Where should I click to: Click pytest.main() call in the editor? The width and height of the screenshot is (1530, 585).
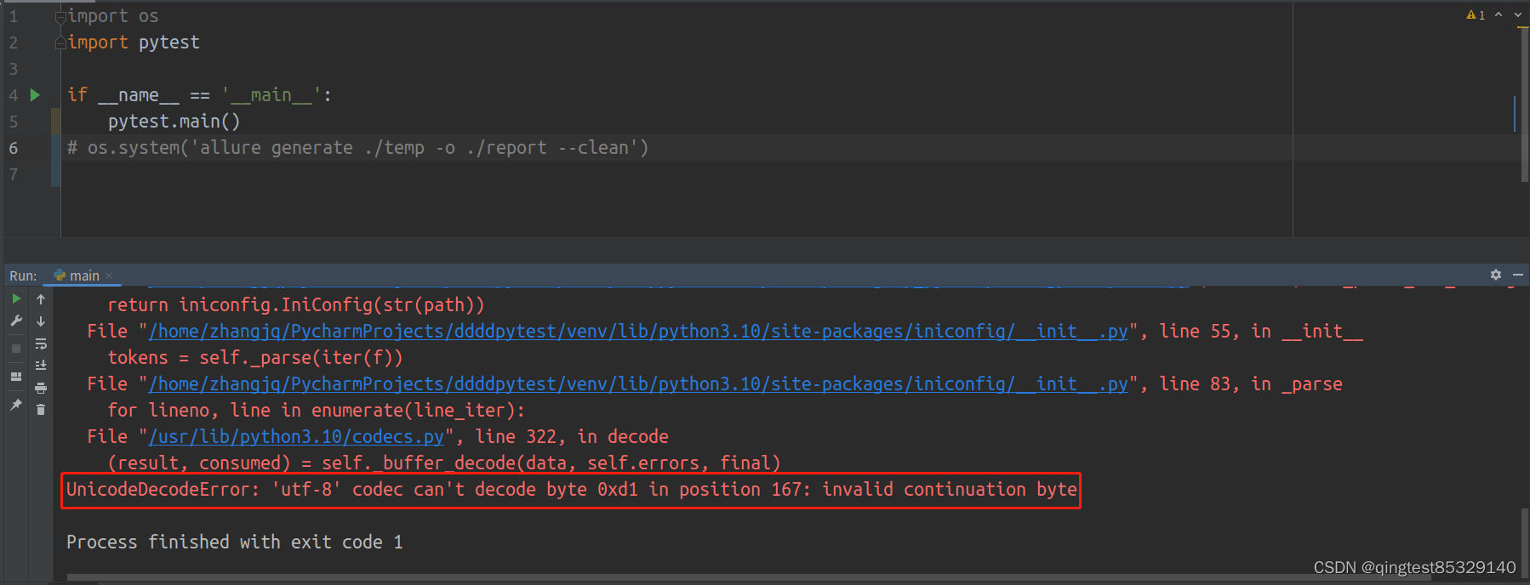click(174, 122)
